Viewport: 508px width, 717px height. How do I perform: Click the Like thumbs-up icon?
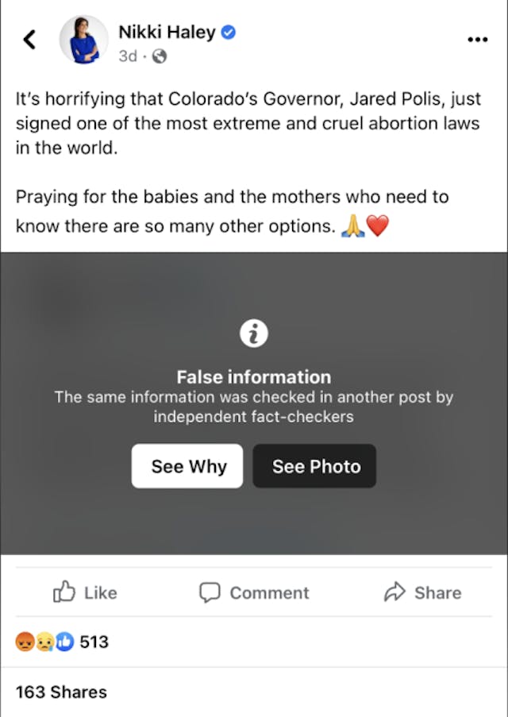[x=62, y=592]
